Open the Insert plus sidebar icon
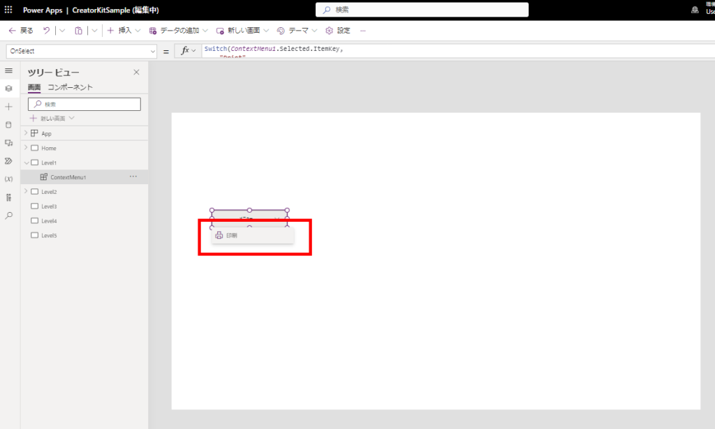Screen dimensions: 715x429 pos(8,107)
